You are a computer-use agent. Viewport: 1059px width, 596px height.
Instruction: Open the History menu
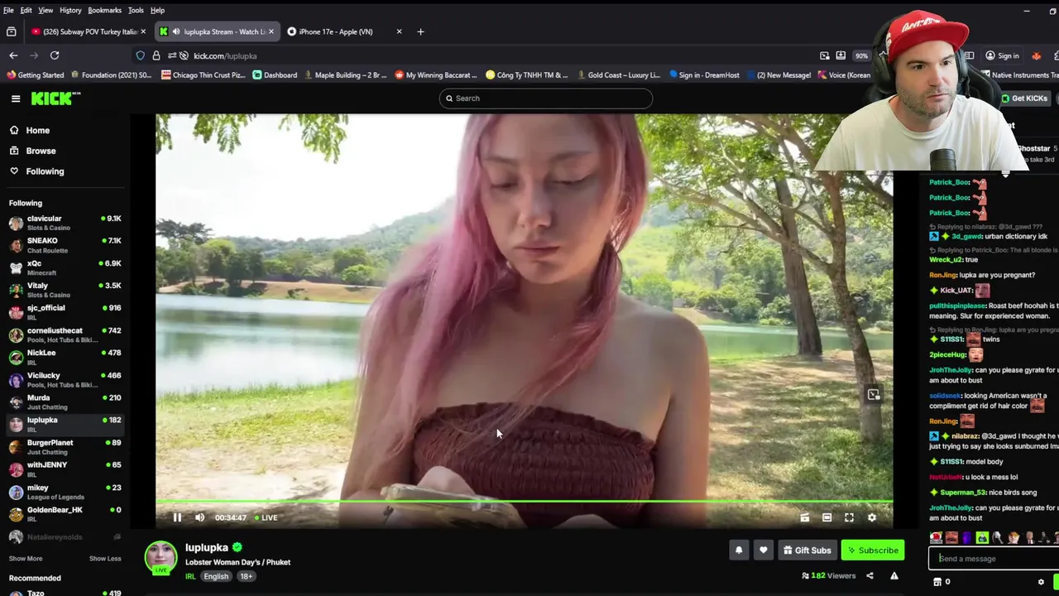tap(70, 10)
